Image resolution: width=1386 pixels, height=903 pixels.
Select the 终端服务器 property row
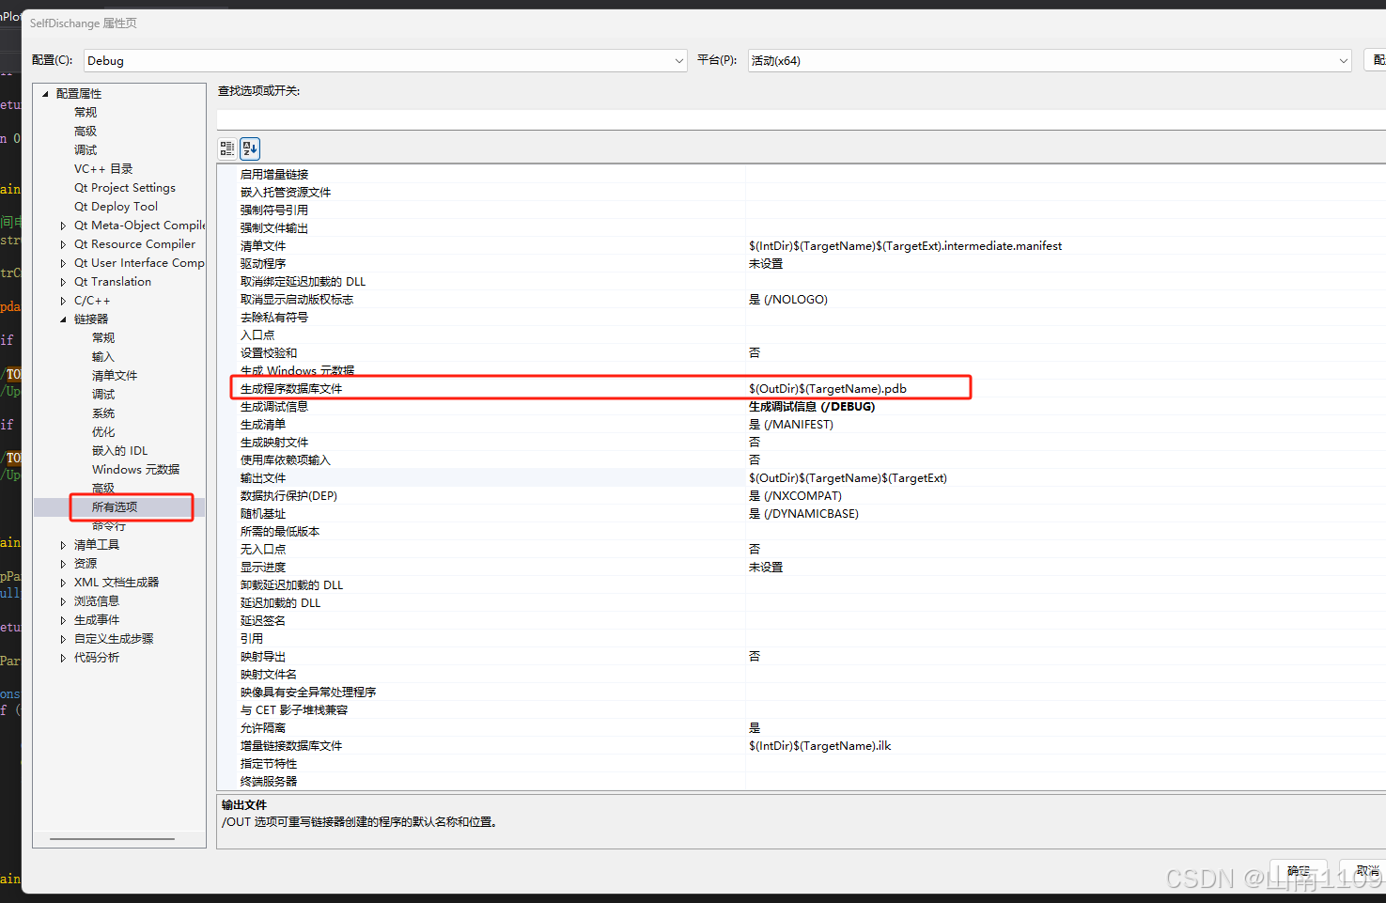(801, 782)
